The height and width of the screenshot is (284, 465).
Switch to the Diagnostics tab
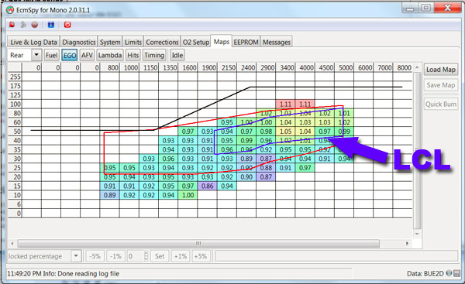79,42
